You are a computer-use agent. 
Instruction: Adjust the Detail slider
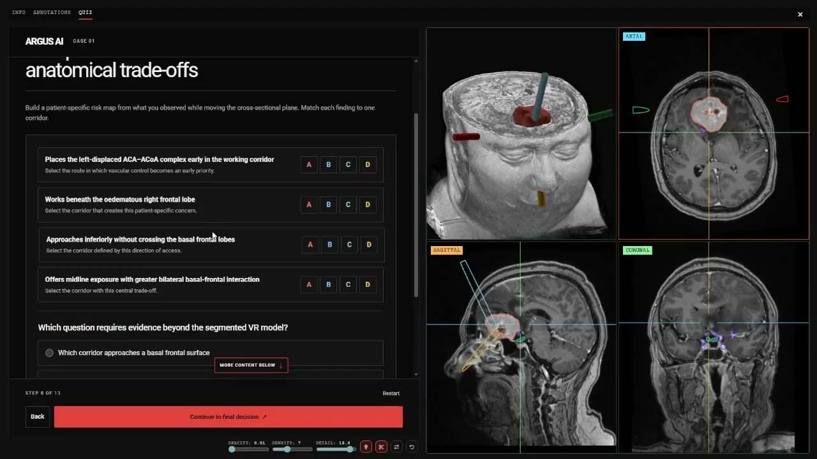335,449
